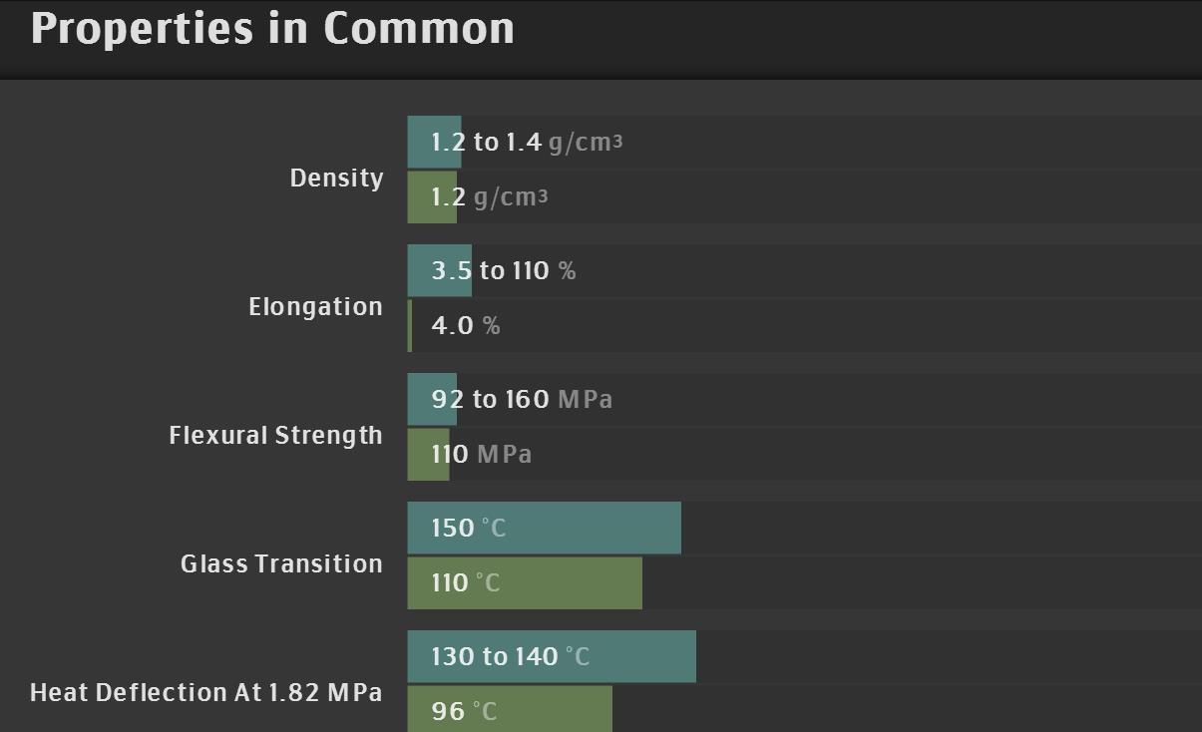Click empty track right of 96 °C bar
The width and height of the screenshot is (1202, 732).
pos(898,711)
